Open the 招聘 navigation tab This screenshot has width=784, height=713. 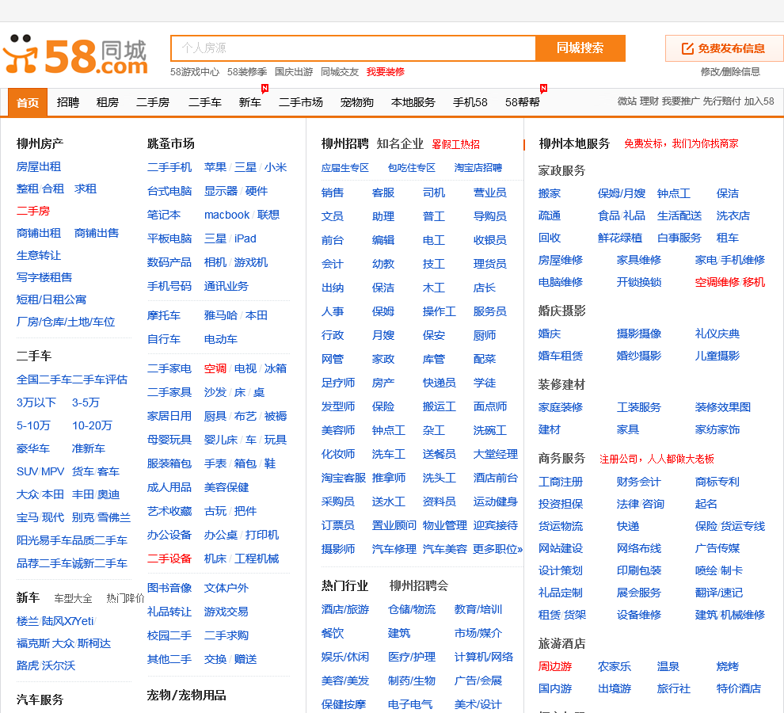point(67,102)
